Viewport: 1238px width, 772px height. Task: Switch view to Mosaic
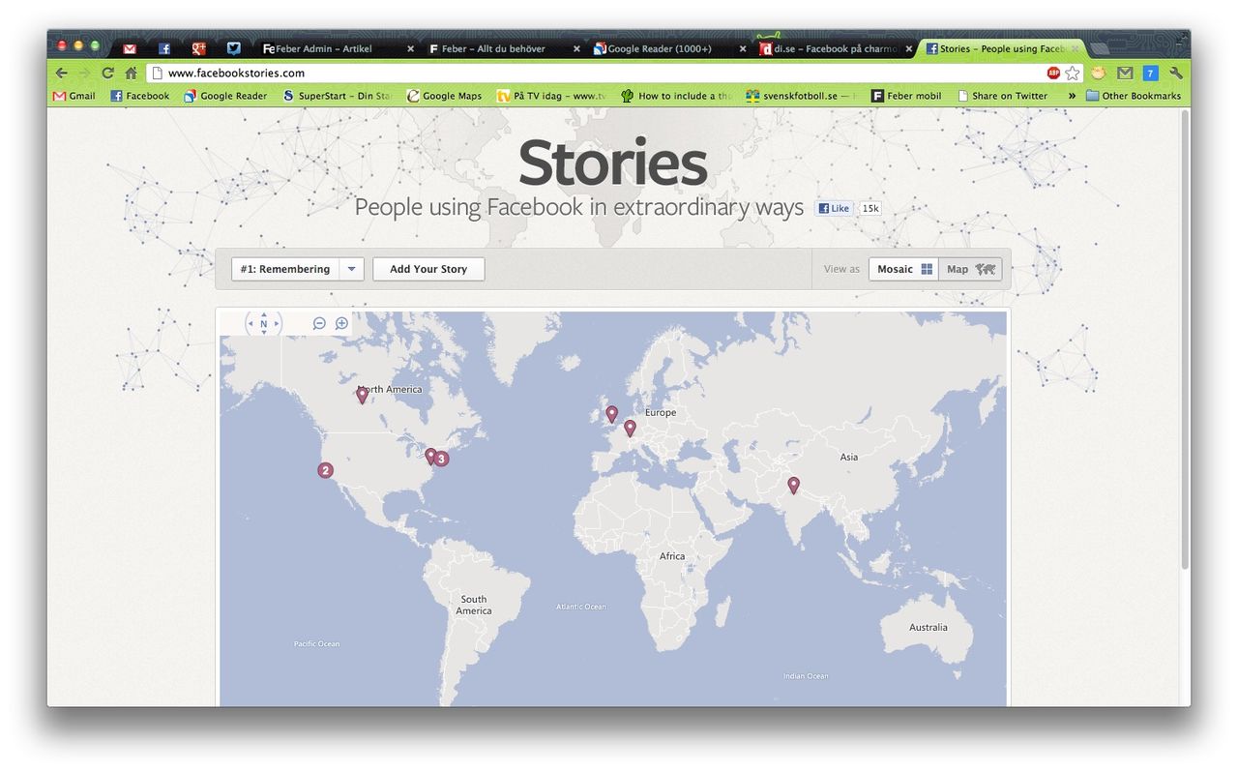(x=903, y=269)
